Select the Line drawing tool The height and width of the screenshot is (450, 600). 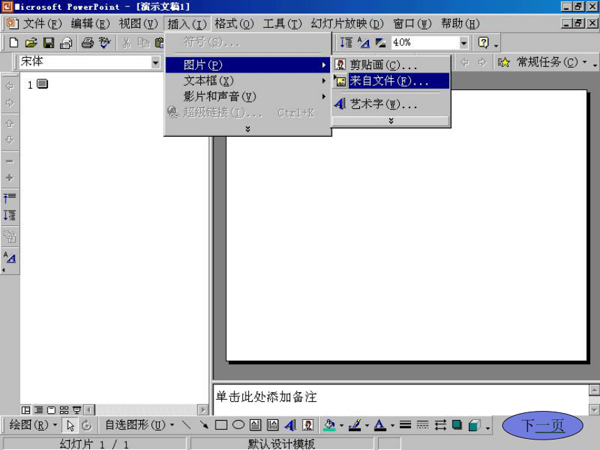click(187, 425)
